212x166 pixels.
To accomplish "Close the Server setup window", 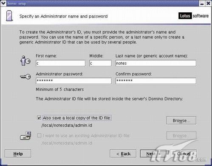I will click(208, 3).
